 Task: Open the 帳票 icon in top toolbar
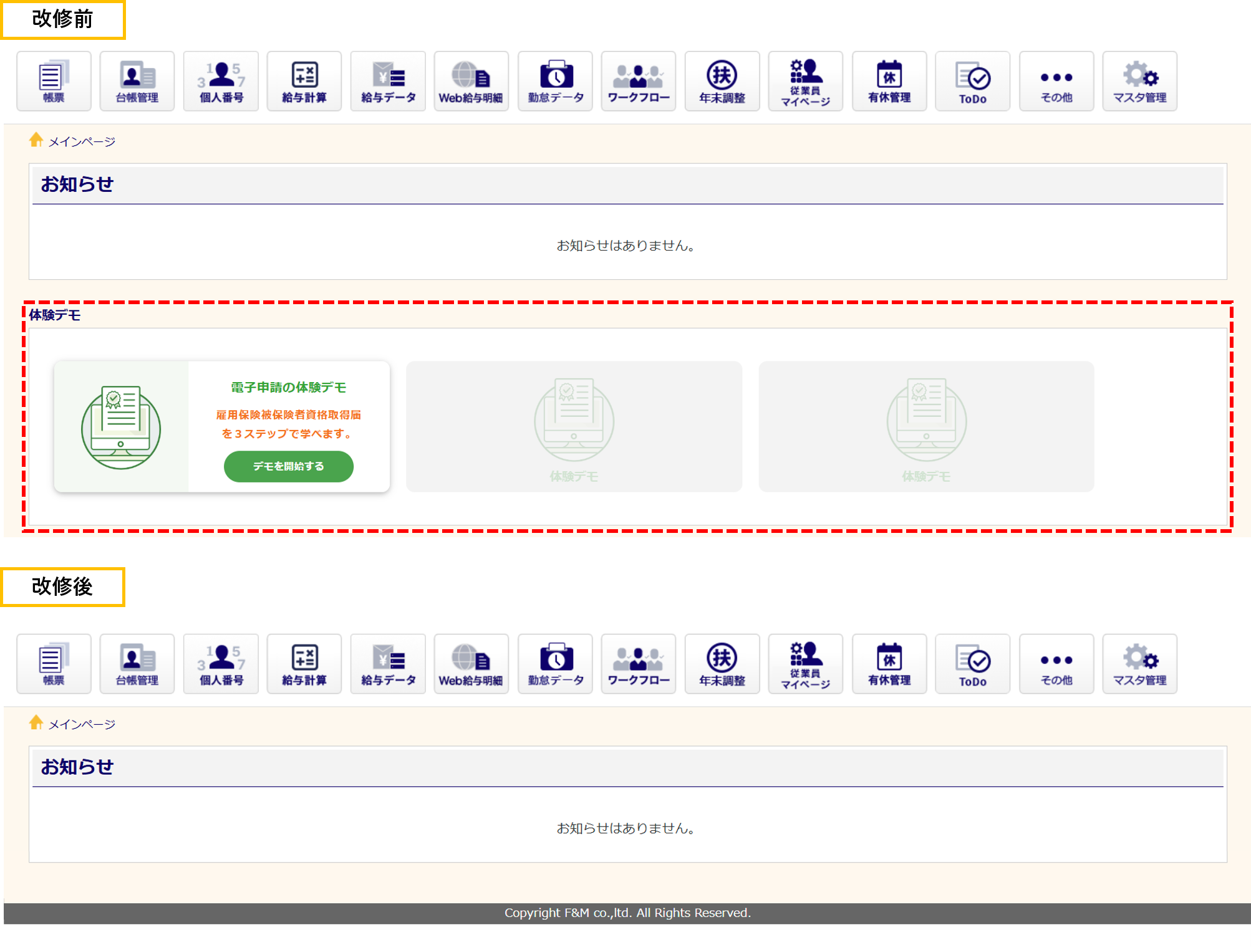[x=54, y=81]
